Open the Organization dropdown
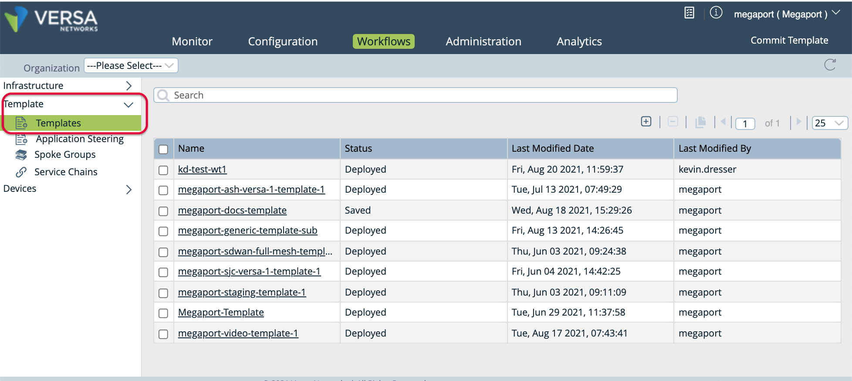Screen dimensions: 852x381 pos(131,65)
